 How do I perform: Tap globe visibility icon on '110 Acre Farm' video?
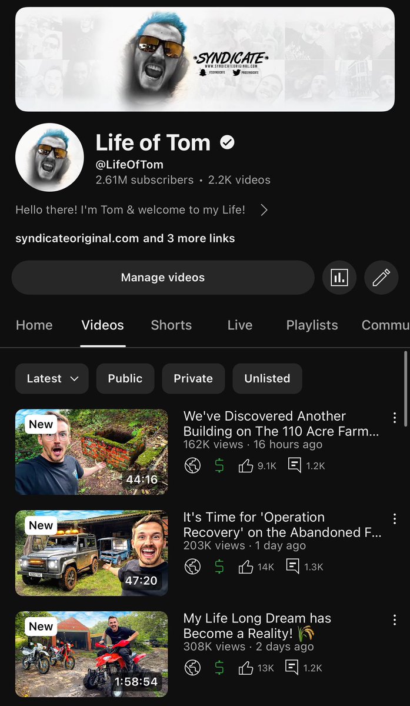[192, 466]
